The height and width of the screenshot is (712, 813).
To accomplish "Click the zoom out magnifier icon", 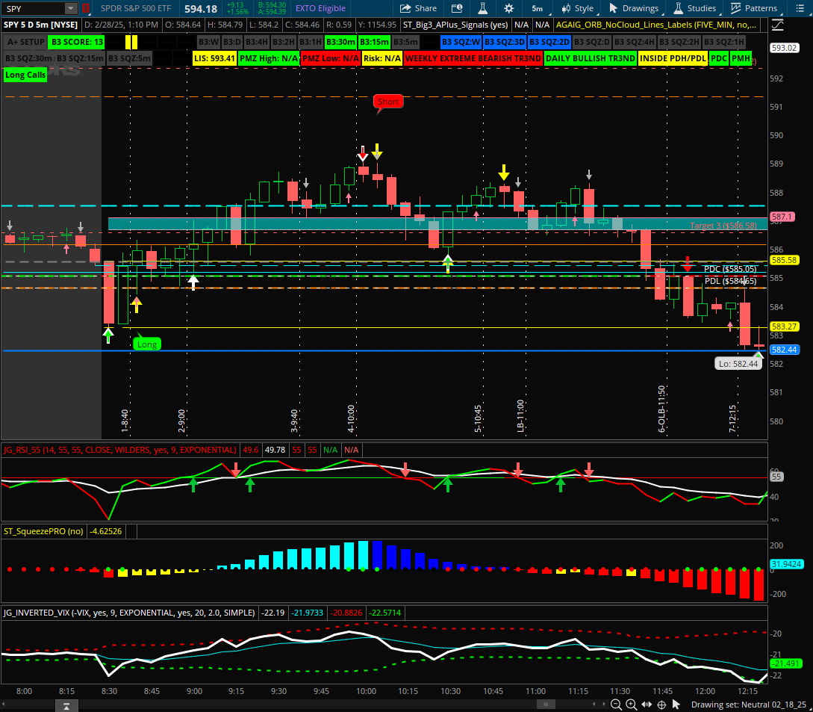I will coord(616,704).
